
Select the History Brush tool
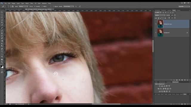(x=2, y=36)
